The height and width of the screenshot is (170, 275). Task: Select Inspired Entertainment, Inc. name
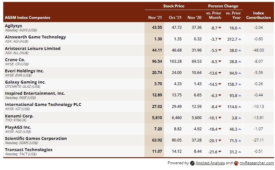tap(35, 93)
